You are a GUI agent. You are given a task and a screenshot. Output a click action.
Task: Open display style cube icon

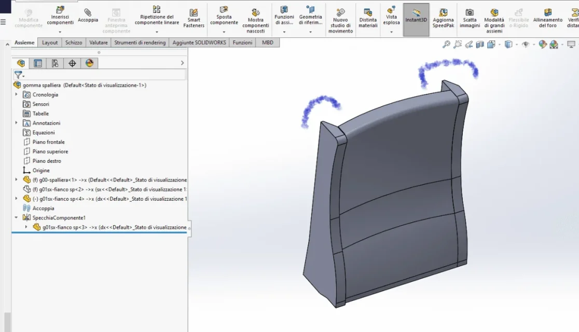[x=508, y=45]
